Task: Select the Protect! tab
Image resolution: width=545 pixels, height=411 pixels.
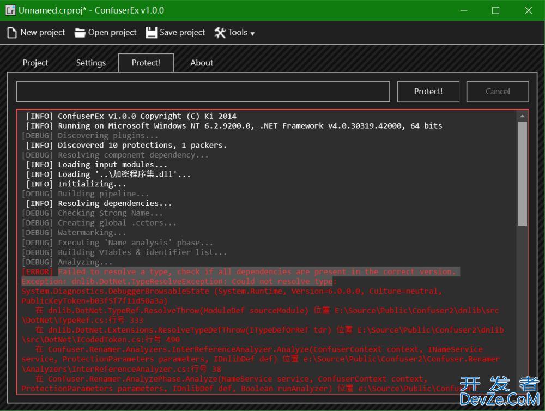Action: [x=146, y=63]
